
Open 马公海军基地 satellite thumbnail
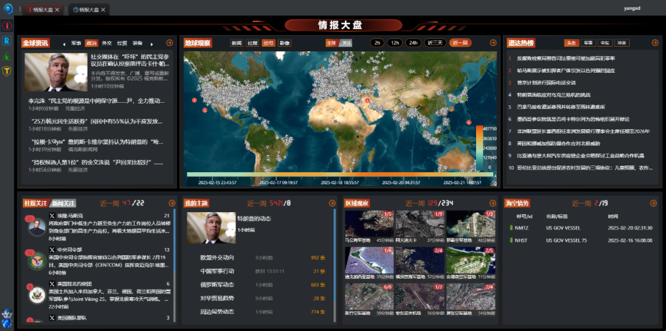click(x=369, y=224)
